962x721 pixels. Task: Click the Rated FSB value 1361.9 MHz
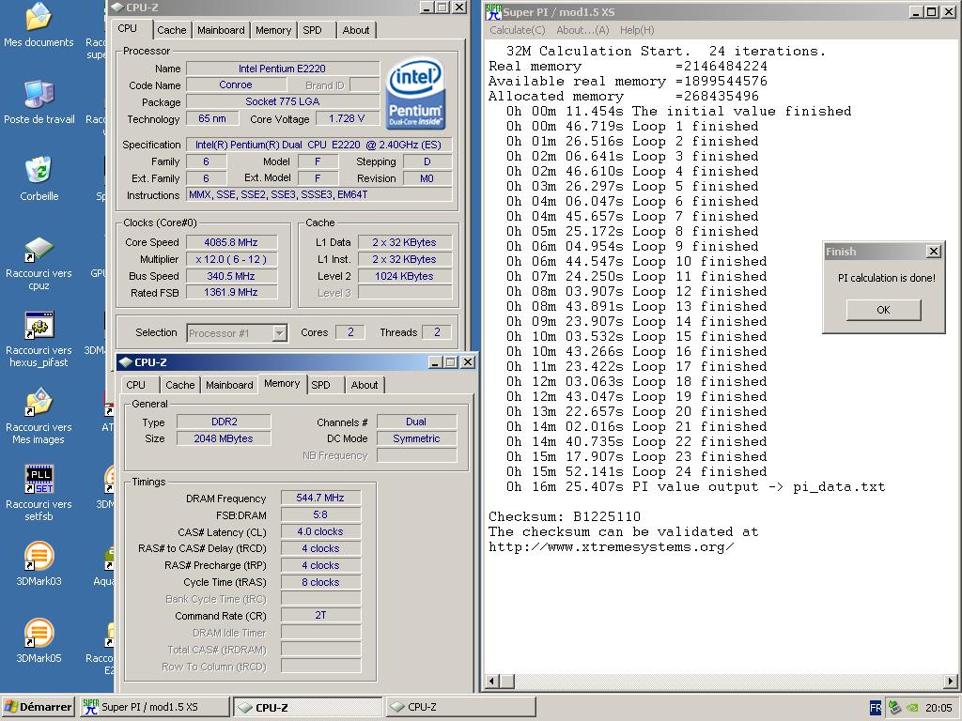(x=231, y=293)
